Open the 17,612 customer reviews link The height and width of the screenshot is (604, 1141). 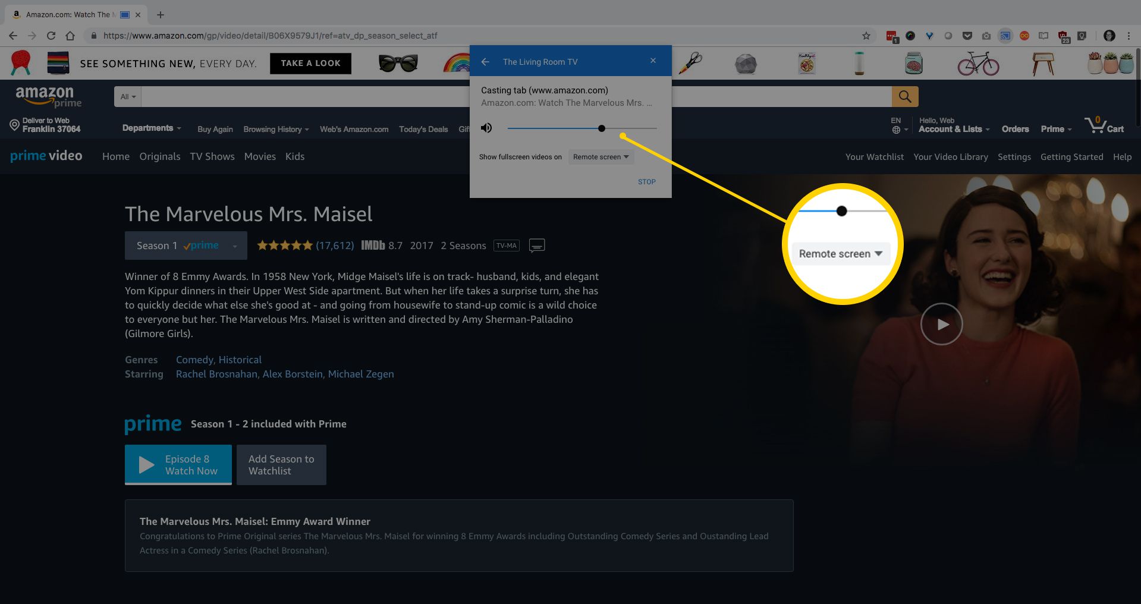click(x=335, y=246)
